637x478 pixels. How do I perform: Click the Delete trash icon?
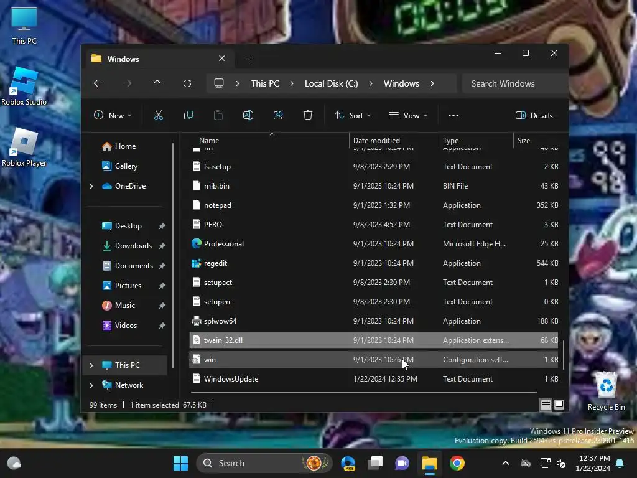pos(308,115)
